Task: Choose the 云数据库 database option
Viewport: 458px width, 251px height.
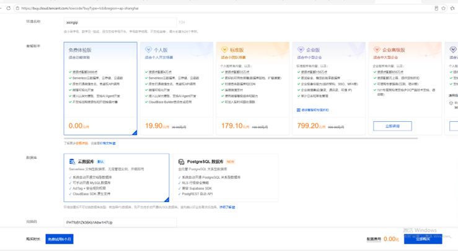Action: 117,177
